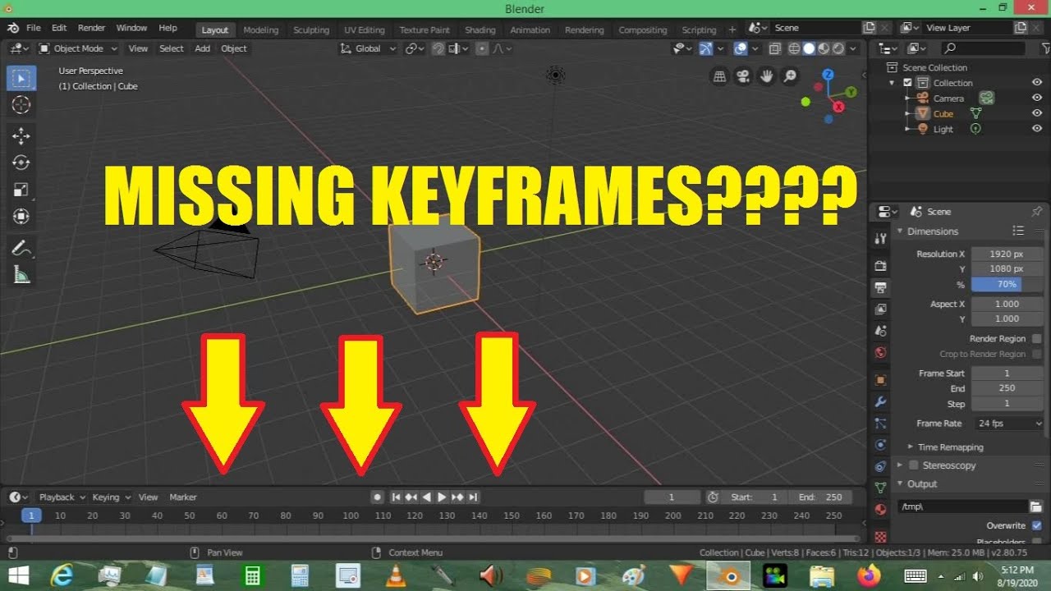This screenshot has width=1051, height=591.
Task: Open the Modifier properties wrench icon
Action: [880, 401]
